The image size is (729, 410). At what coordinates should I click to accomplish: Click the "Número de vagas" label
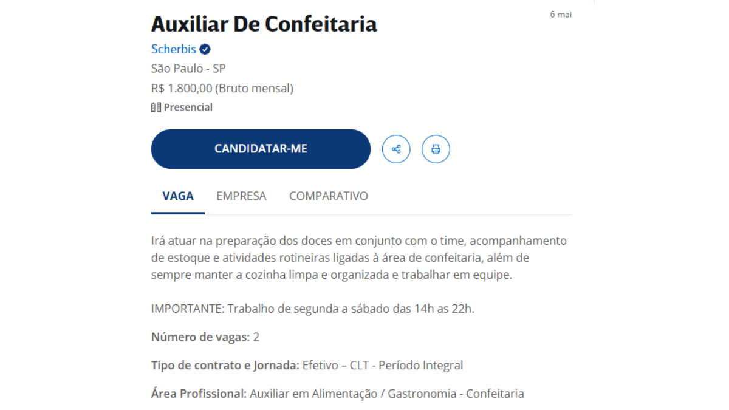(x=200, y=337)
